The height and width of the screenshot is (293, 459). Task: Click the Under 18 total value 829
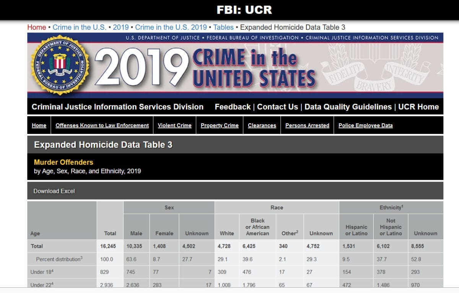point(105,272)
